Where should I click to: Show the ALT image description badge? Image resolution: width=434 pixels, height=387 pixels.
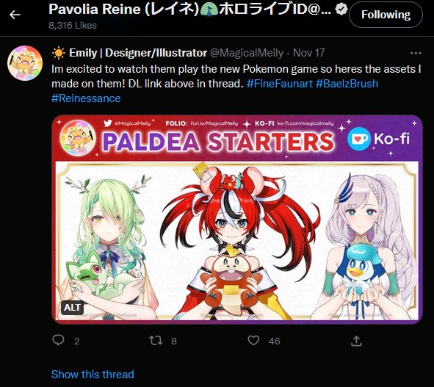point(72,307)
